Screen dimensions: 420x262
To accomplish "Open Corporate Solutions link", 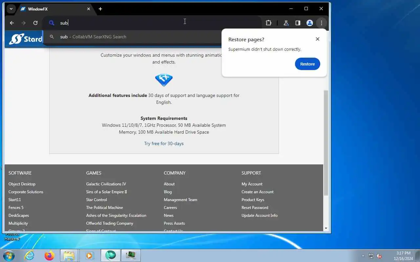I will [x=26, y=192].
